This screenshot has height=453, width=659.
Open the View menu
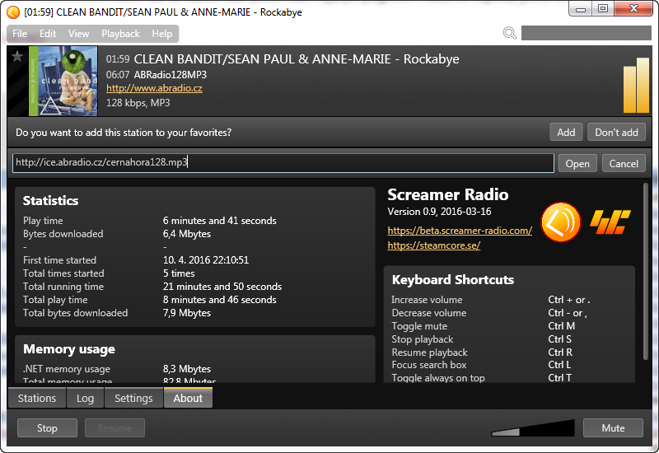(x=78, y=34)
